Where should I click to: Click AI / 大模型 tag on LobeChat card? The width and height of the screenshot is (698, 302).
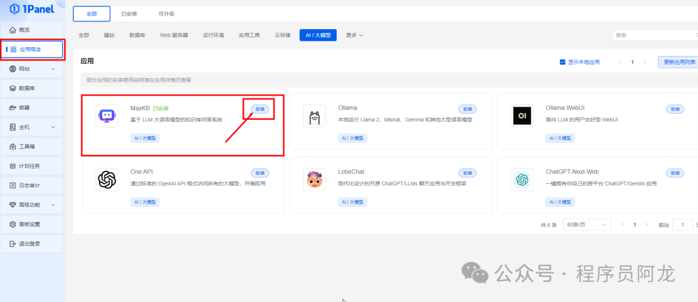pyautogui.click(x=353, y=202)
